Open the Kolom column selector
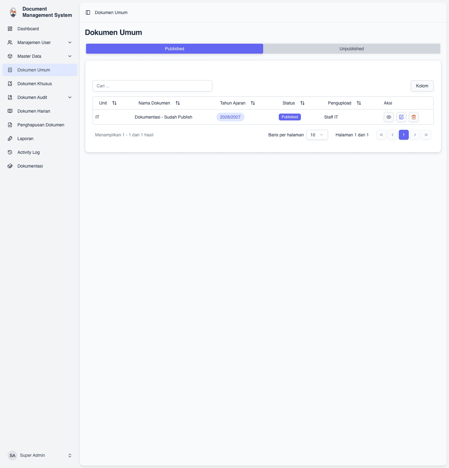449x468 pixels. coord(422,86)
